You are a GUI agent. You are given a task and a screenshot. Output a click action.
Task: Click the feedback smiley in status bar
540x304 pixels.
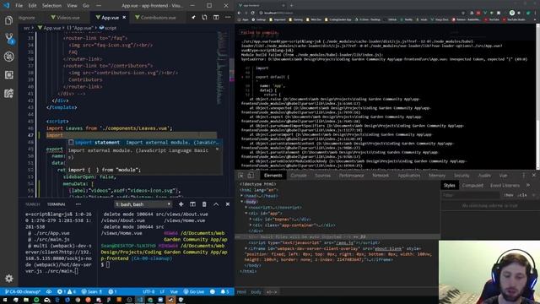pyautogui.click(x=213, y=291)
